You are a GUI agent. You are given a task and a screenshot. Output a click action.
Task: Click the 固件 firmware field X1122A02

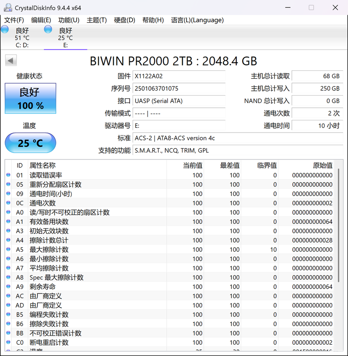(x=179, y=76)
